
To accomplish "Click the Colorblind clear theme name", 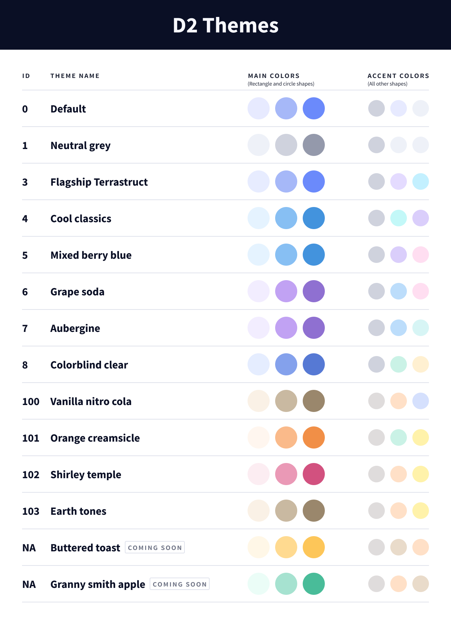I will coord(89,365).
